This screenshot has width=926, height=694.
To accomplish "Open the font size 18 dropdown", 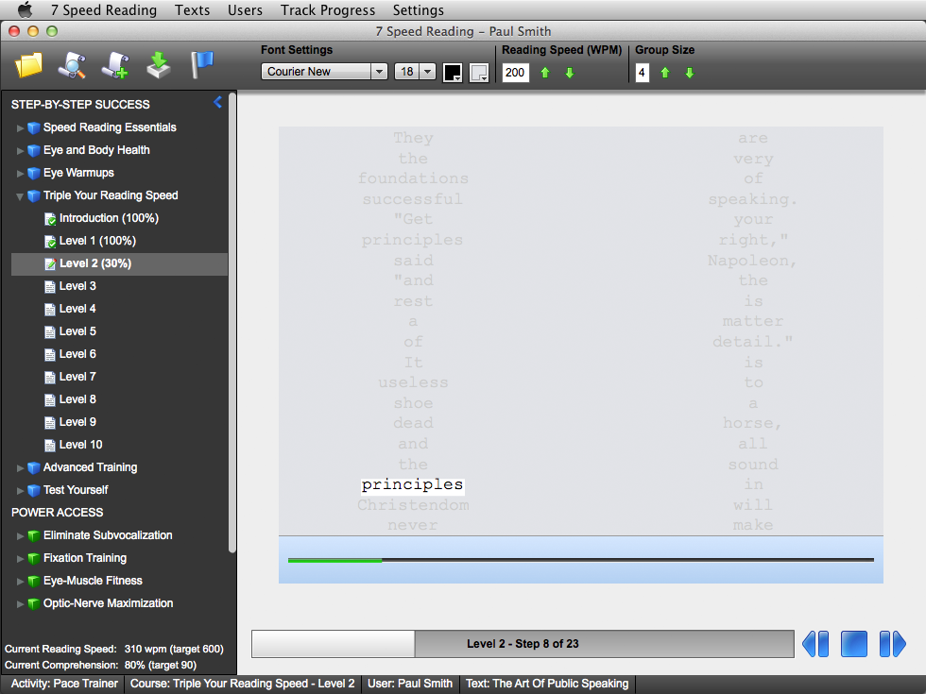I will click(415, 72).
